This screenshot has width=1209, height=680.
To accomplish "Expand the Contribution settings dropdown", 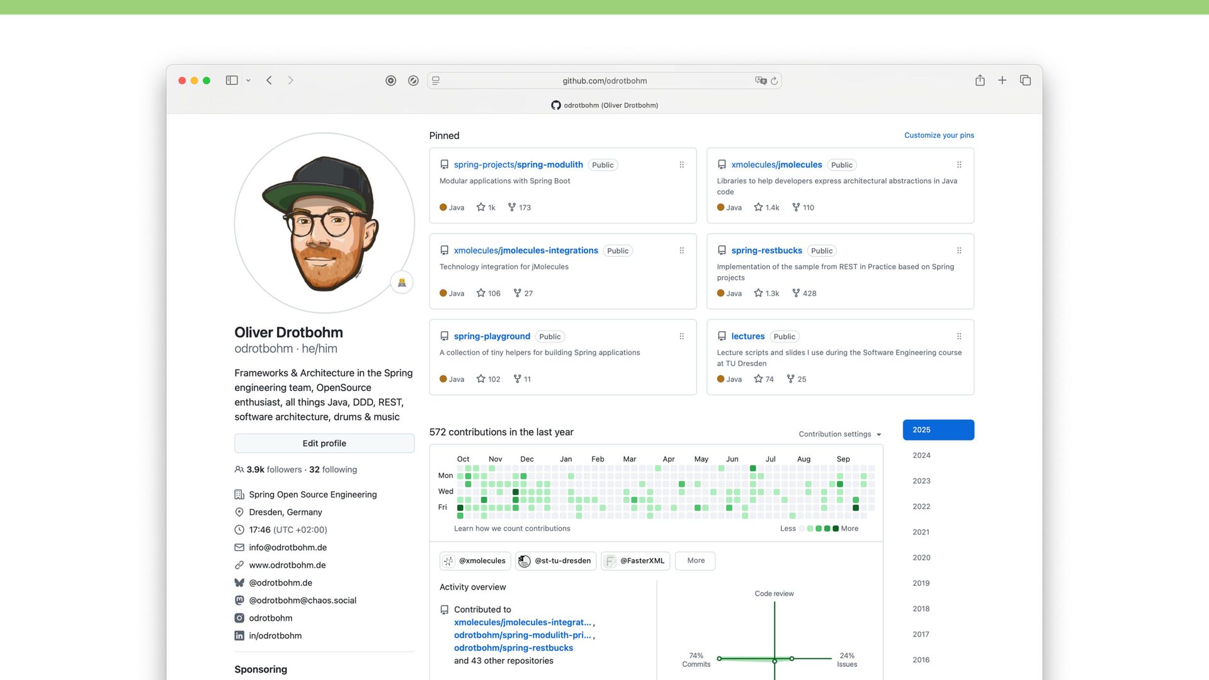I will [839, 434].
